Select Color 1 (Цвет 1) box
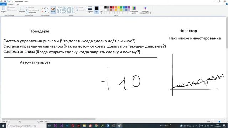Viewport: 228px width, 128px height. pyautogui.click(x=97, y=10)
